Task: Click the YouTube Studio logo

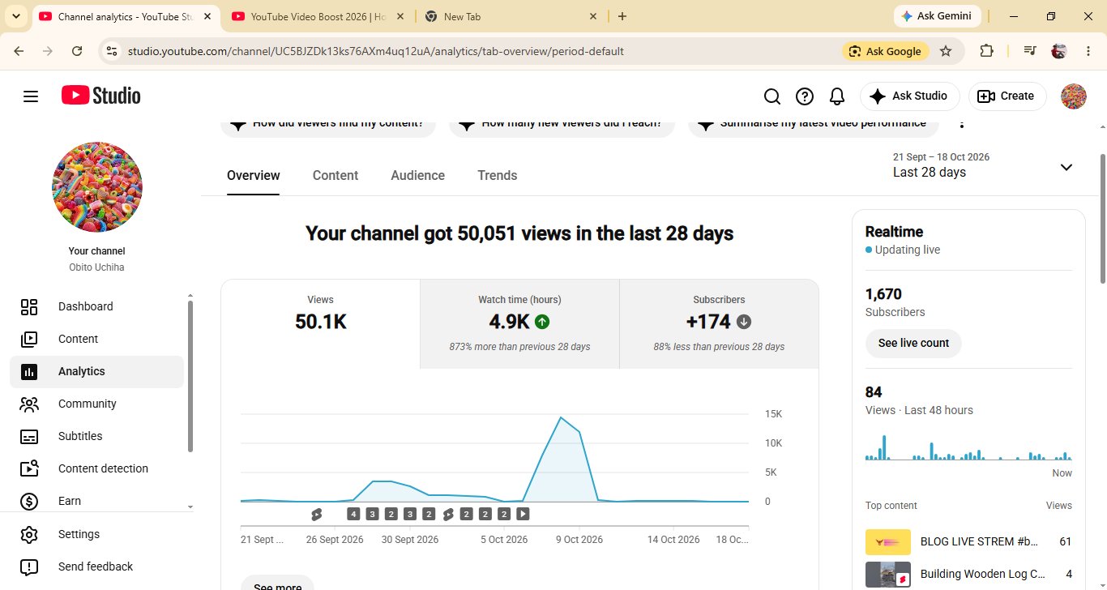Action: tap(101, 96)
